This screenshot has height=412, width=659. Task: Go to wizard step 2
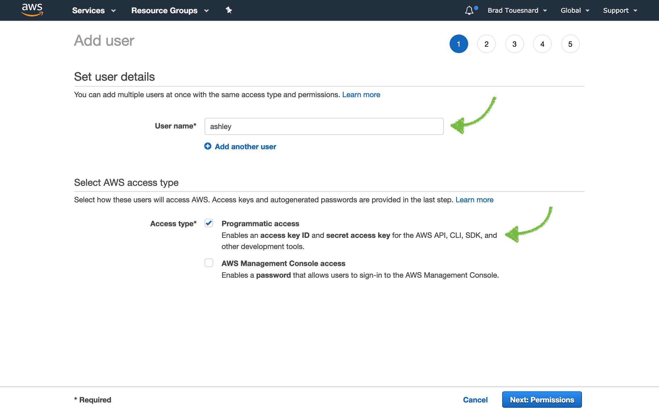click(487, 44)
